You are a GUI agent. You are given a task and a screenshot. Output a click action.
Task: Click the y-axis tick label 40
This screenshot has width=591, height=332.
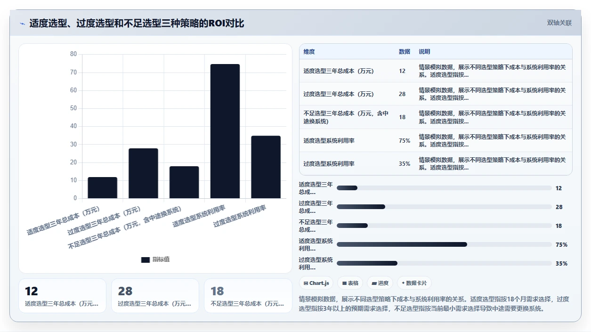coord(73,126)
